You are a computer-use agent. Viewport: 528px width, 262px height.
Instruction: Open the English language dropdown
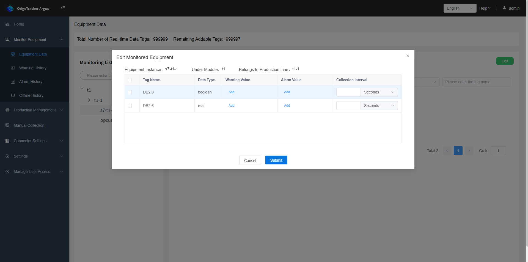pos(460,8)
